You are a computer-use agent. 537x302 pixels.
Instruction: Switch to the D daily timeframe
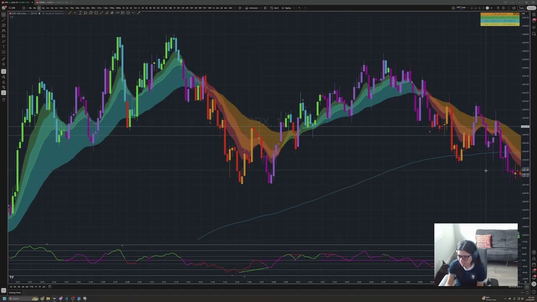140,8
